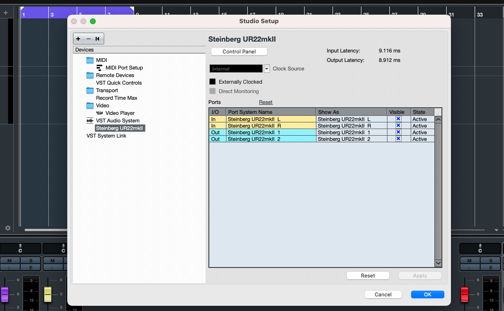Confirm settings with the OK button
504x311 pixels.
427,294
